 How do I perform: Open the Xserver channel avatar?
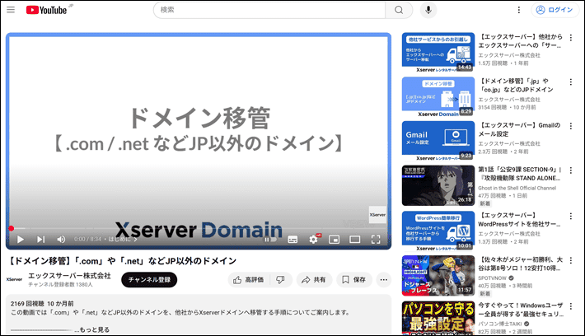14,279
